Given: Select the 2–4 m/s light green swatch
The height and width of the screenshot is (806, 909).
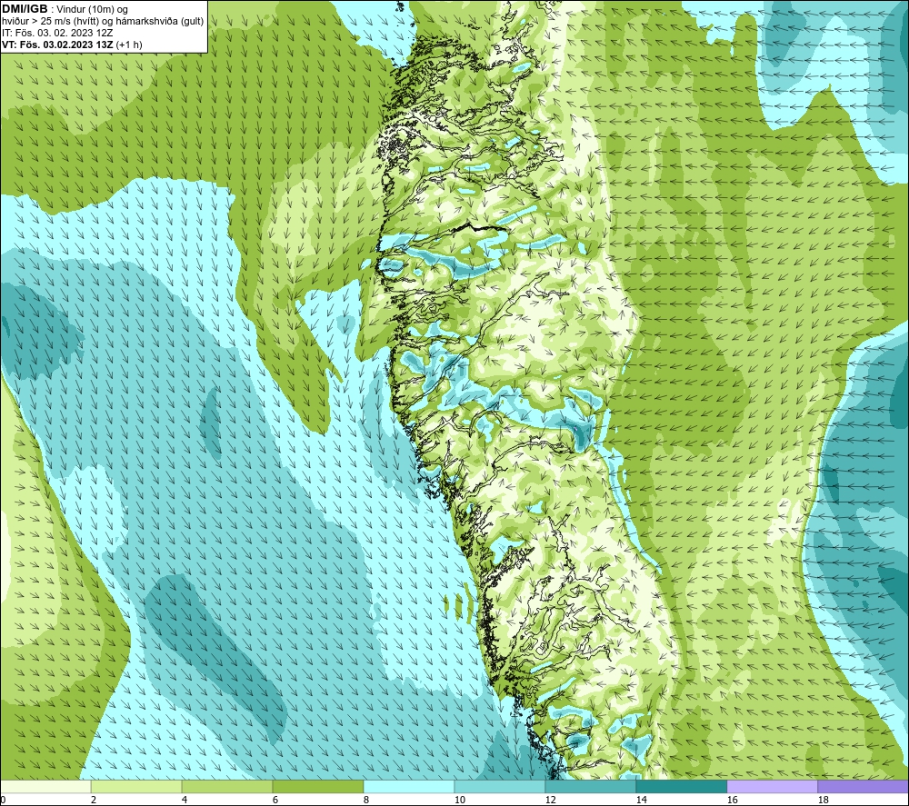Looking at the screenshot, I should (x=136, y=786).
